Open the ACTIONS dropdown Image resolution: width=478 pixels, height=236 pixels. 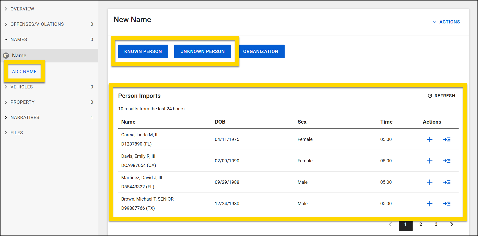[x=446, y=22]
